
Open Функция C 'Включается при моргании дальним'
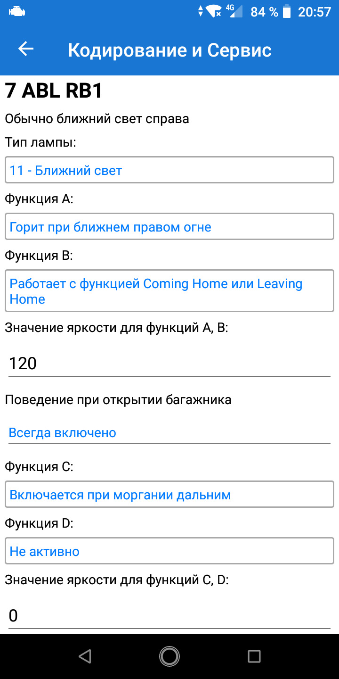tap(169, 495)
